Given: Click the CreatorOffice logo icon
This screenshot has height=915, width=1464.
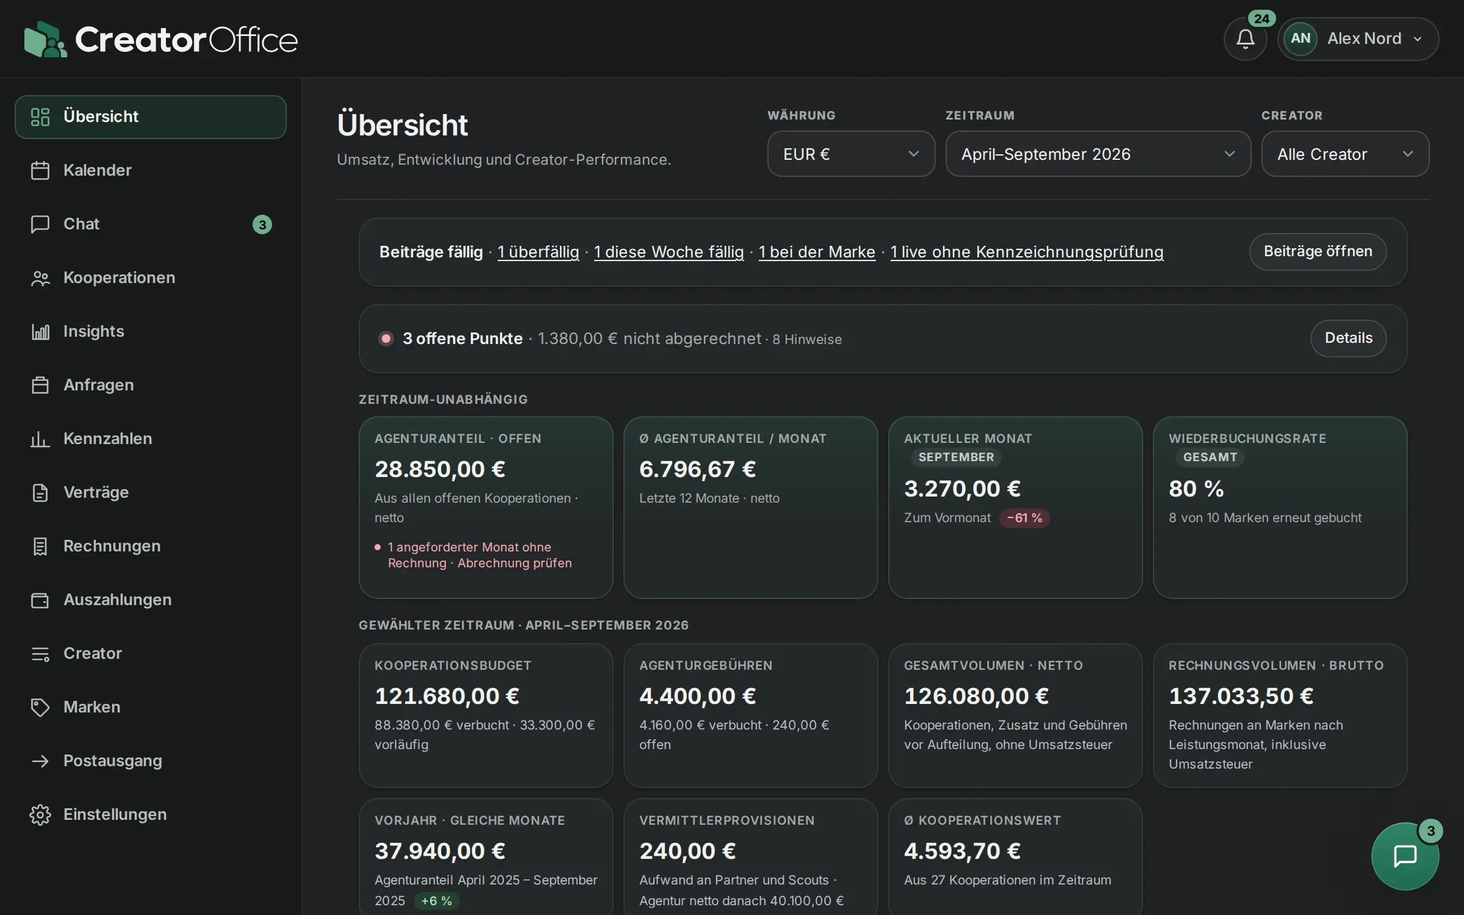Looking at the screenshot, I should click(45, 39).
